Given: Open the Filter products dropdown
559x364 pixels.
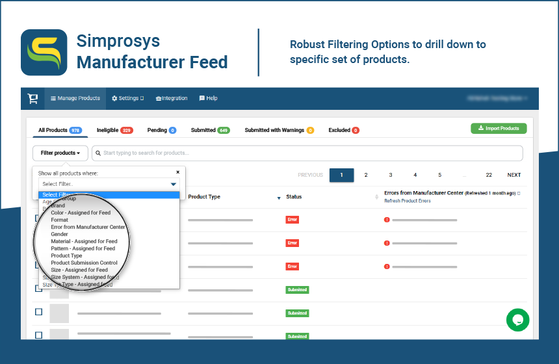Looking at the screenshot, I should (x=60, y=153).
